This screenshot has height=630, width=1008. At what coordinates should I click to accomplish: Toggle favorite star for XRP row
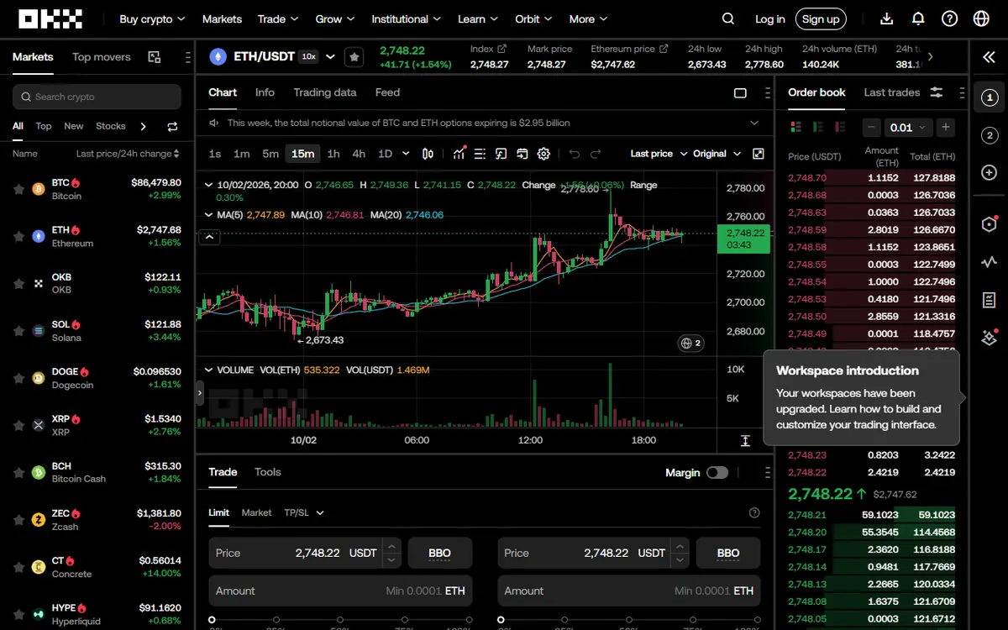click(x=18, y=426)
